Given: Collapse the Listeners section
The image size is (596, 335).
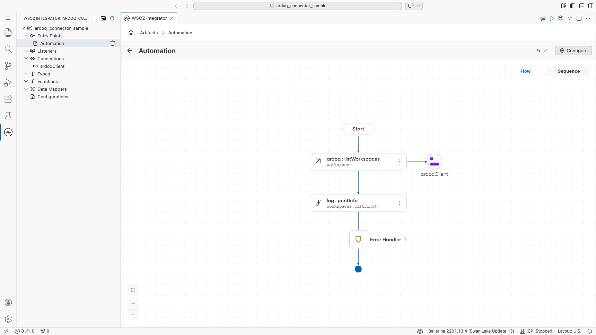Looking at the screenshot, I should click(26, 51).
